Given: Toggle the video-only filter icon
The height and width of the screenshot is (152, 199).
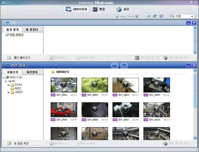Looking at the screenshot, I should [x=155, y=16].
